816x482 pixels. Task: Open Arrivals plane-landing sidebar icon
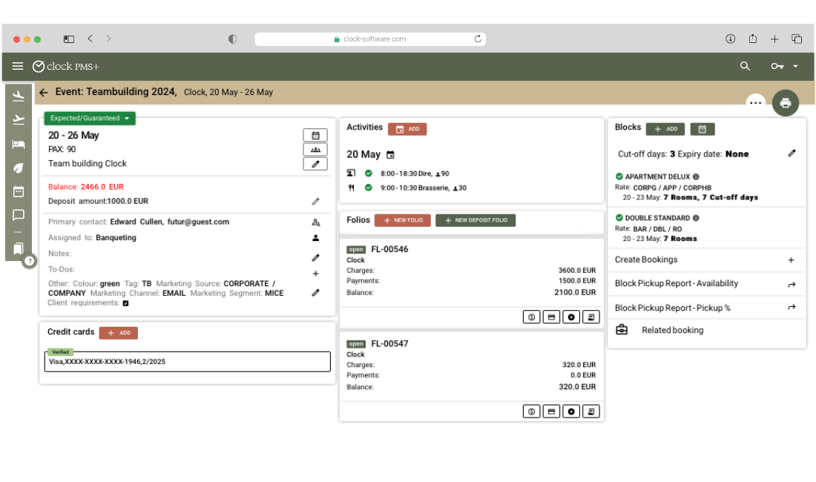19,96
